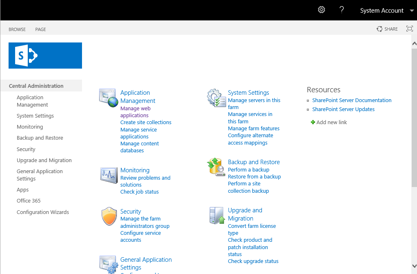Open Convert farm license type link

252,229
